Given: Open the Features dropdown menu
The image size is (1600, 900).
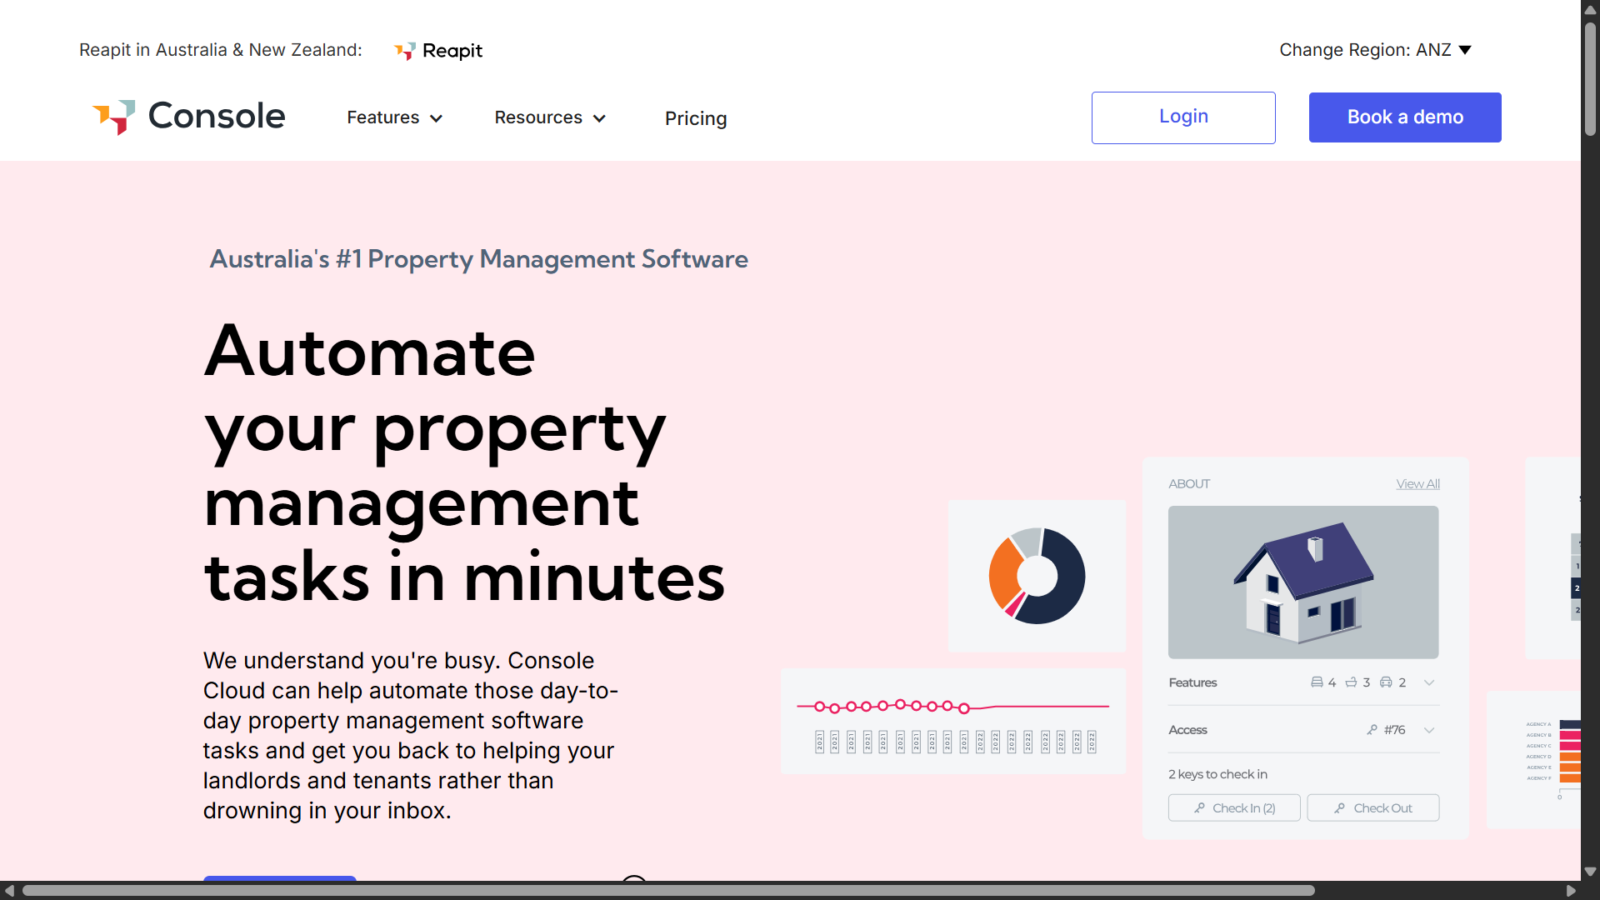Looking at the screenshot, I should point(394,117).
